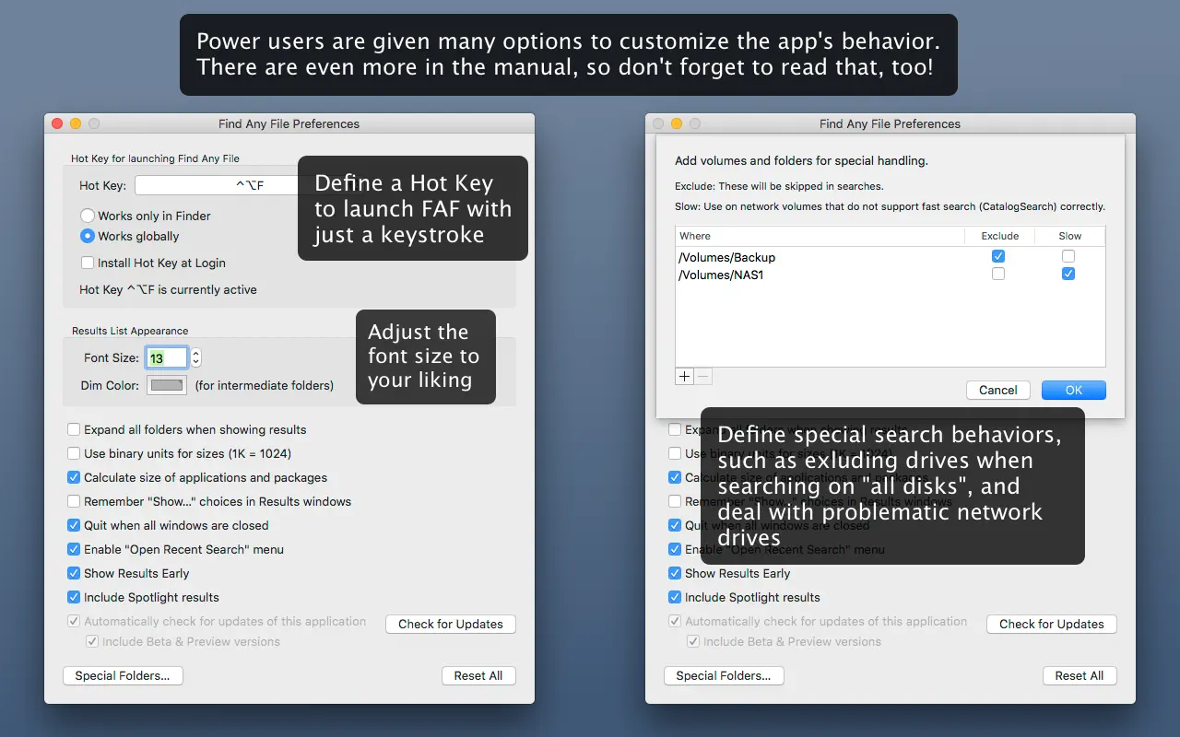Uncheck 'Include Spotlight results' in right window

click(675, 597)
